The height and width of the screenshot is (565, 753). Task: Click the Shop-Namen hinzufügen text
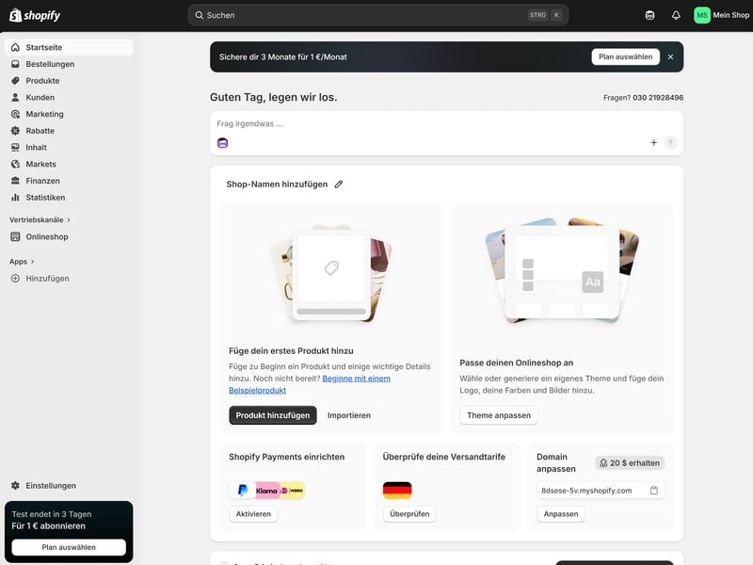(x=277, y=185)
